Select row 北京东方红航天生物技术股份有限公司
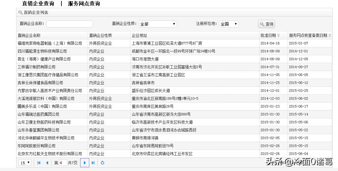Viewport: 338px width, 171px height. coord(174,154)
